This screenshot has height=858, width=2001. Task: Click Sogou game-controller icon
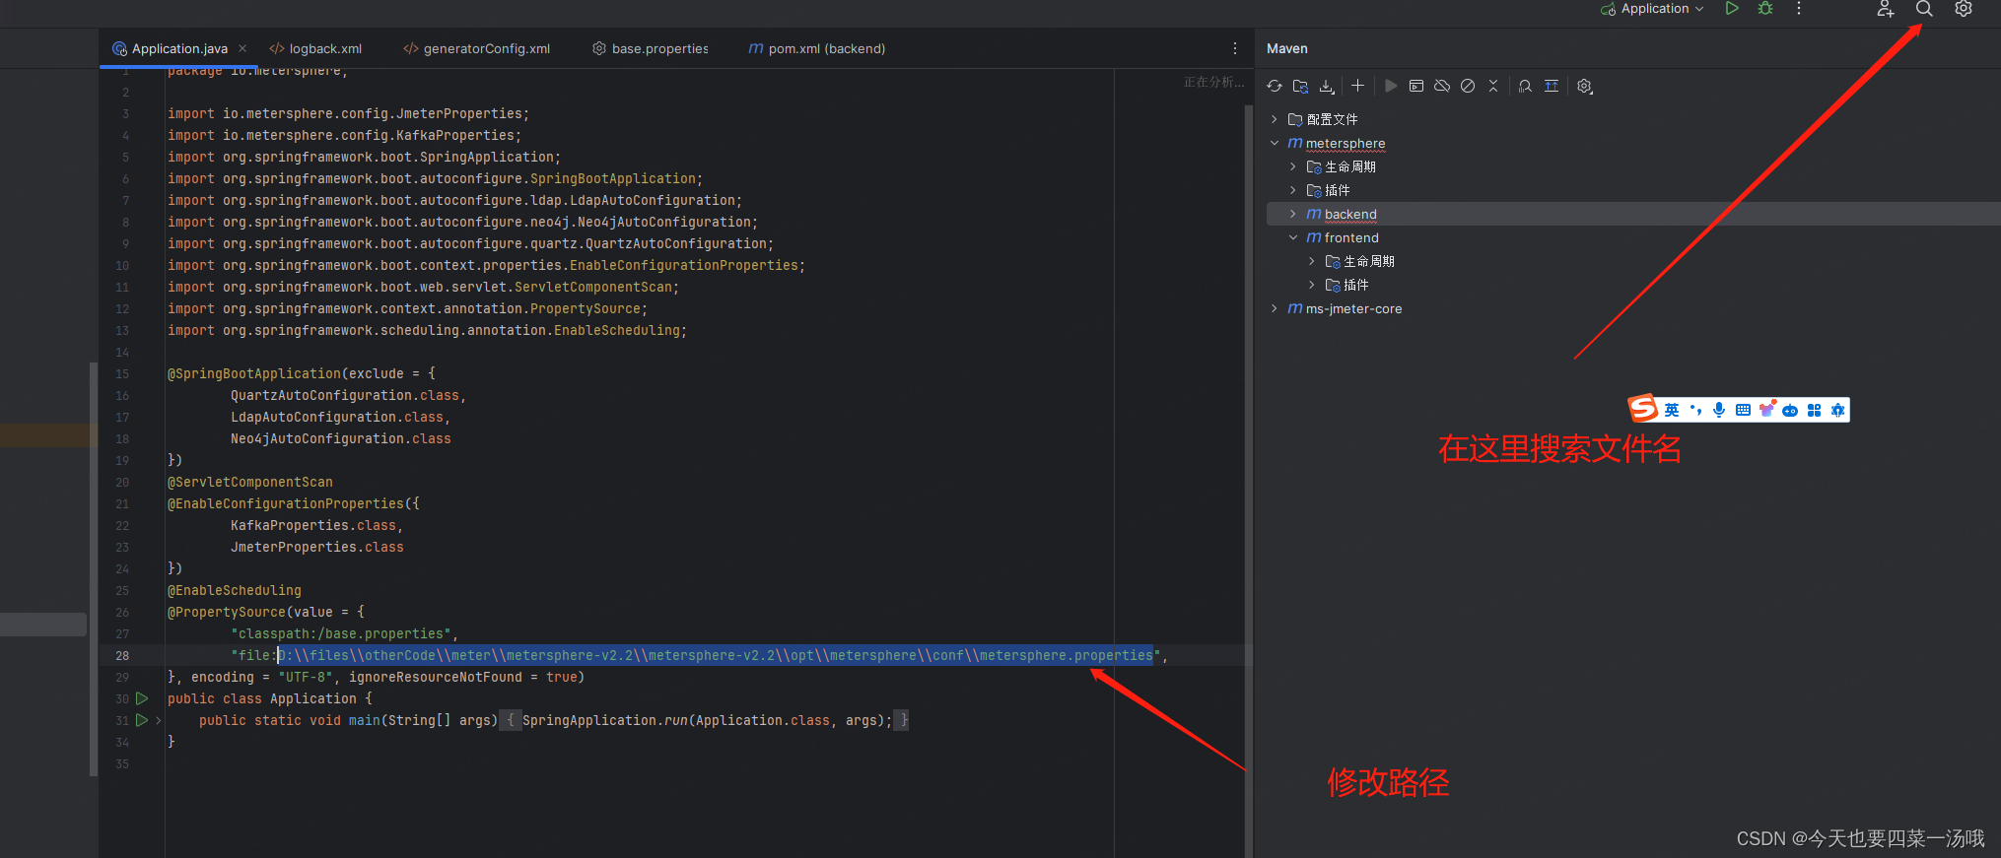(x=1790, y=410)
